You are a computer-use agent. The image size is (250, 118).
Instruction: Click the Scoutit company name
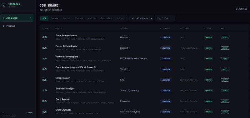click(124, 48)
